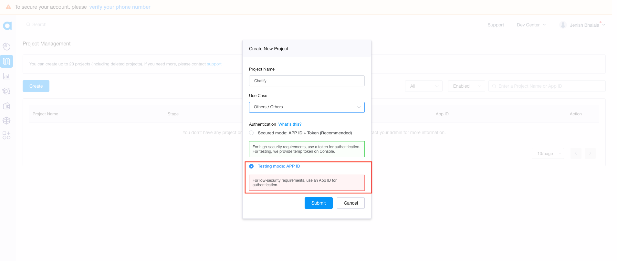This screenshot has height=261, width=617.
Task: Open the analytics bar chart icon
Action: [6, 76]
